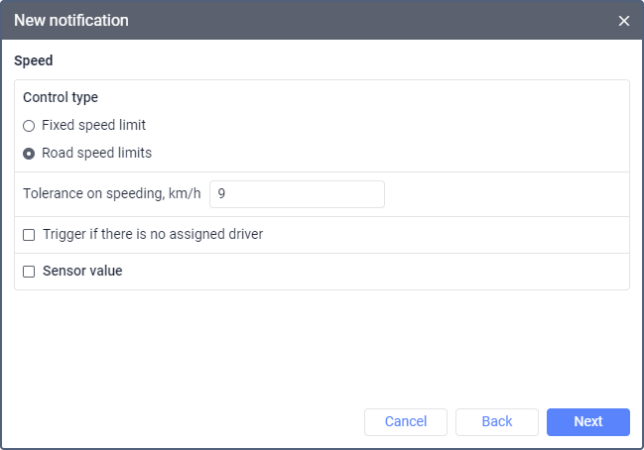The width and height of the screenshot is (644, 450).
Task: Click the "Speed" section heading
Action: 33,60
